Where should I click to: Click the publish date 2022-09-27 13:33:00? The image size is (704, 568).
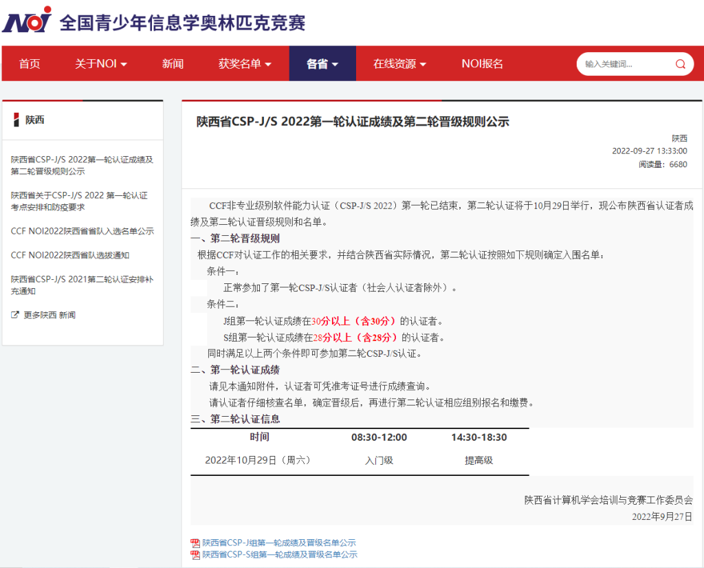(x=650, y=151)
